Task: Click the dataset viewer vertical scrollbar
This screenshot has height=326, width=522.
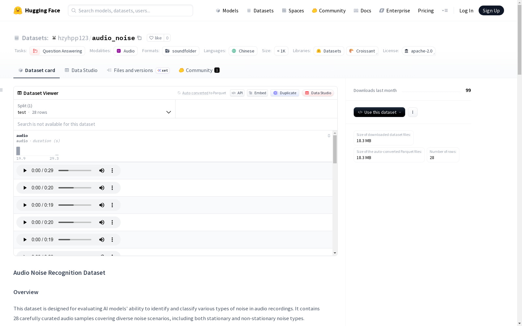Action: click(335, 149)
